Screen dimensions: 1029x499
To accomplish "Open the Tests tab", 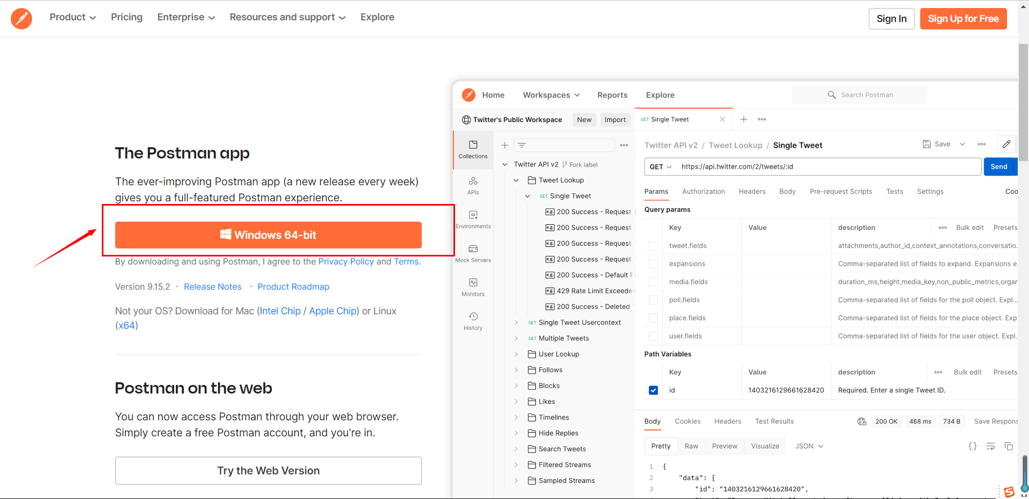I will point(894,192).
